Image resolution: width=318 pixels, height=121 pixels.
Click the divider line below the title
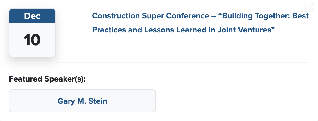point(182,63)
